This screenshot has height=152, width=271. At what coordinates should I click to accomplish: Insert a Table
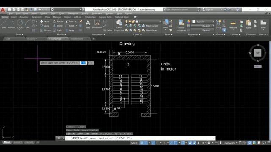[108, 30]
